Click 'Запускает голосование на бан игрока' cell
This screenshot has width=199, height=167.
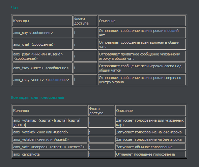click(x=150, y=139)
